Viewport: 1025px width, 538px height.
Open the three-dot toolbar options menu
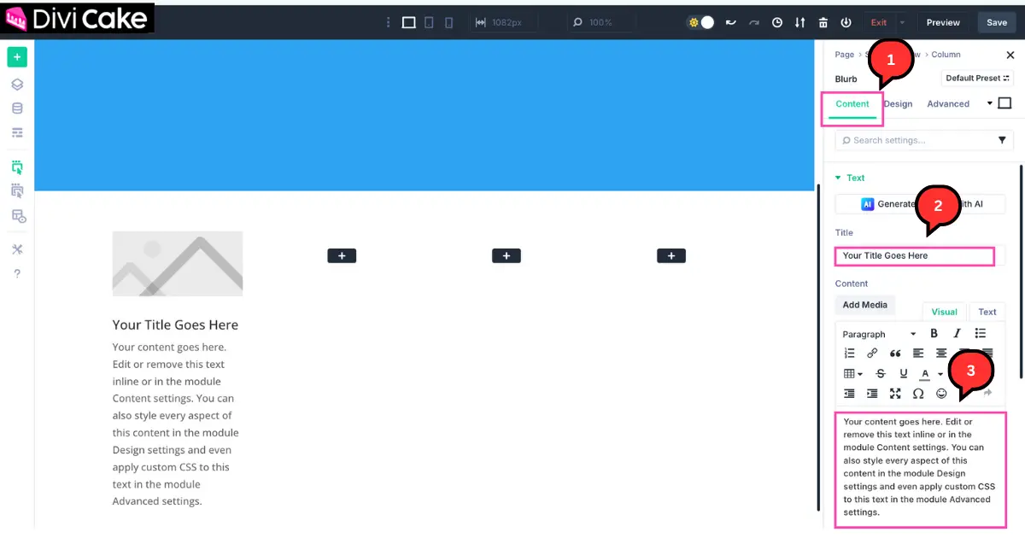389,22
